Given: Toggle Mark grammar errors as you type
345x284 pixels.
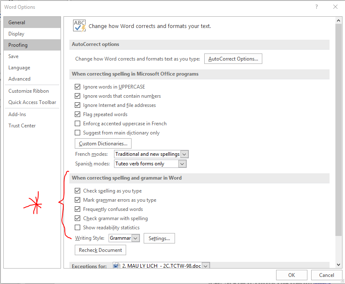Looking at the screenshot, I should [77, 200].
